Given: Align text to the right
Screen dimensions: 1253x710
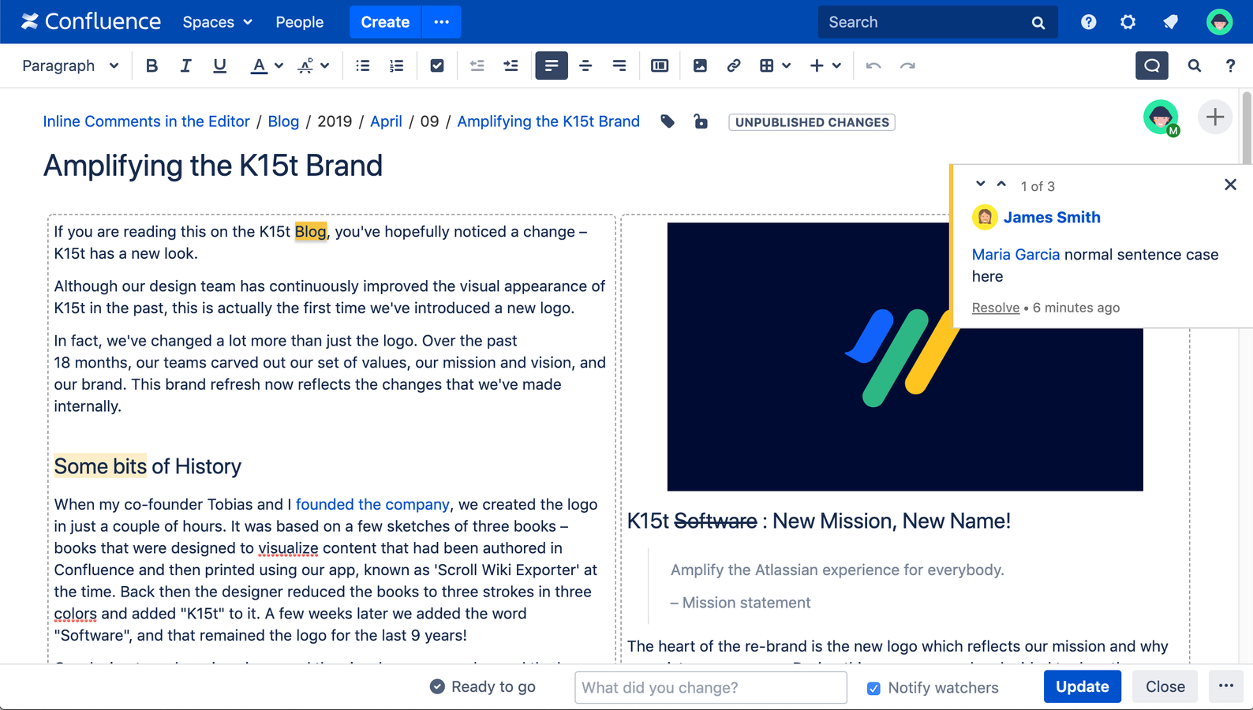Looking at the screenshot, I should coord(619,65).
